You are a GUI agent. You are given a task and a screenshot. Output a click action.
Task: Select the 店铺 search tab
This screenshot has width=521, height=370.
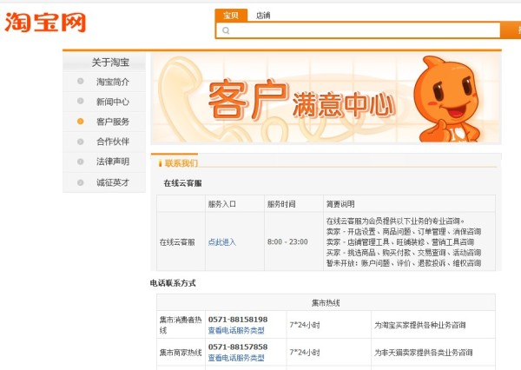(263, 16)
